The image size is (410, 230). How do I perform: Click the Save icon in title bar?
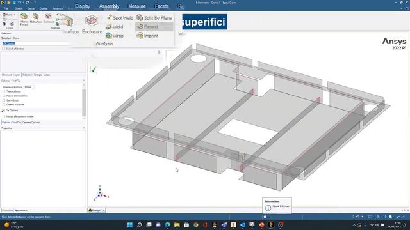click(x=14, y=3)
